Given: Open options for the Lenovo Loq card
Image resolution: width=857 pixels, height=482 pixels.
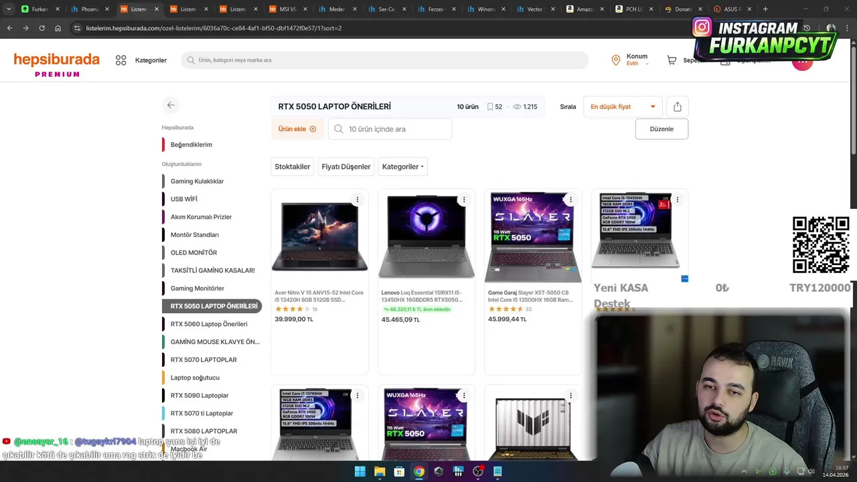Looking at the screenshot, I should pos(464,199).
